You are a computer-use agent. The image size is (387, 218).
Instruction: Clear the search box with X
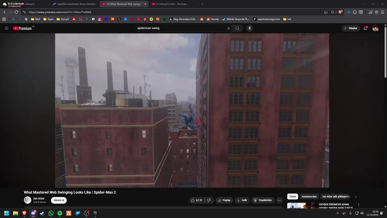click(x=229, y=28)
